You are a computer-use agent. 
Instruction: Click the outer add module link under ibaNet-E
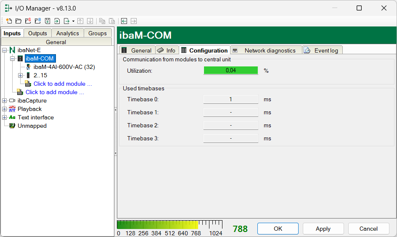click(x=55, y=92)
